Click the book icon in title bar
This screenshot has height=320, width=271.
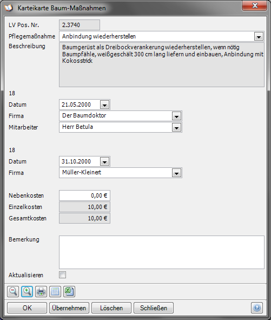click(x=9, y=8)
